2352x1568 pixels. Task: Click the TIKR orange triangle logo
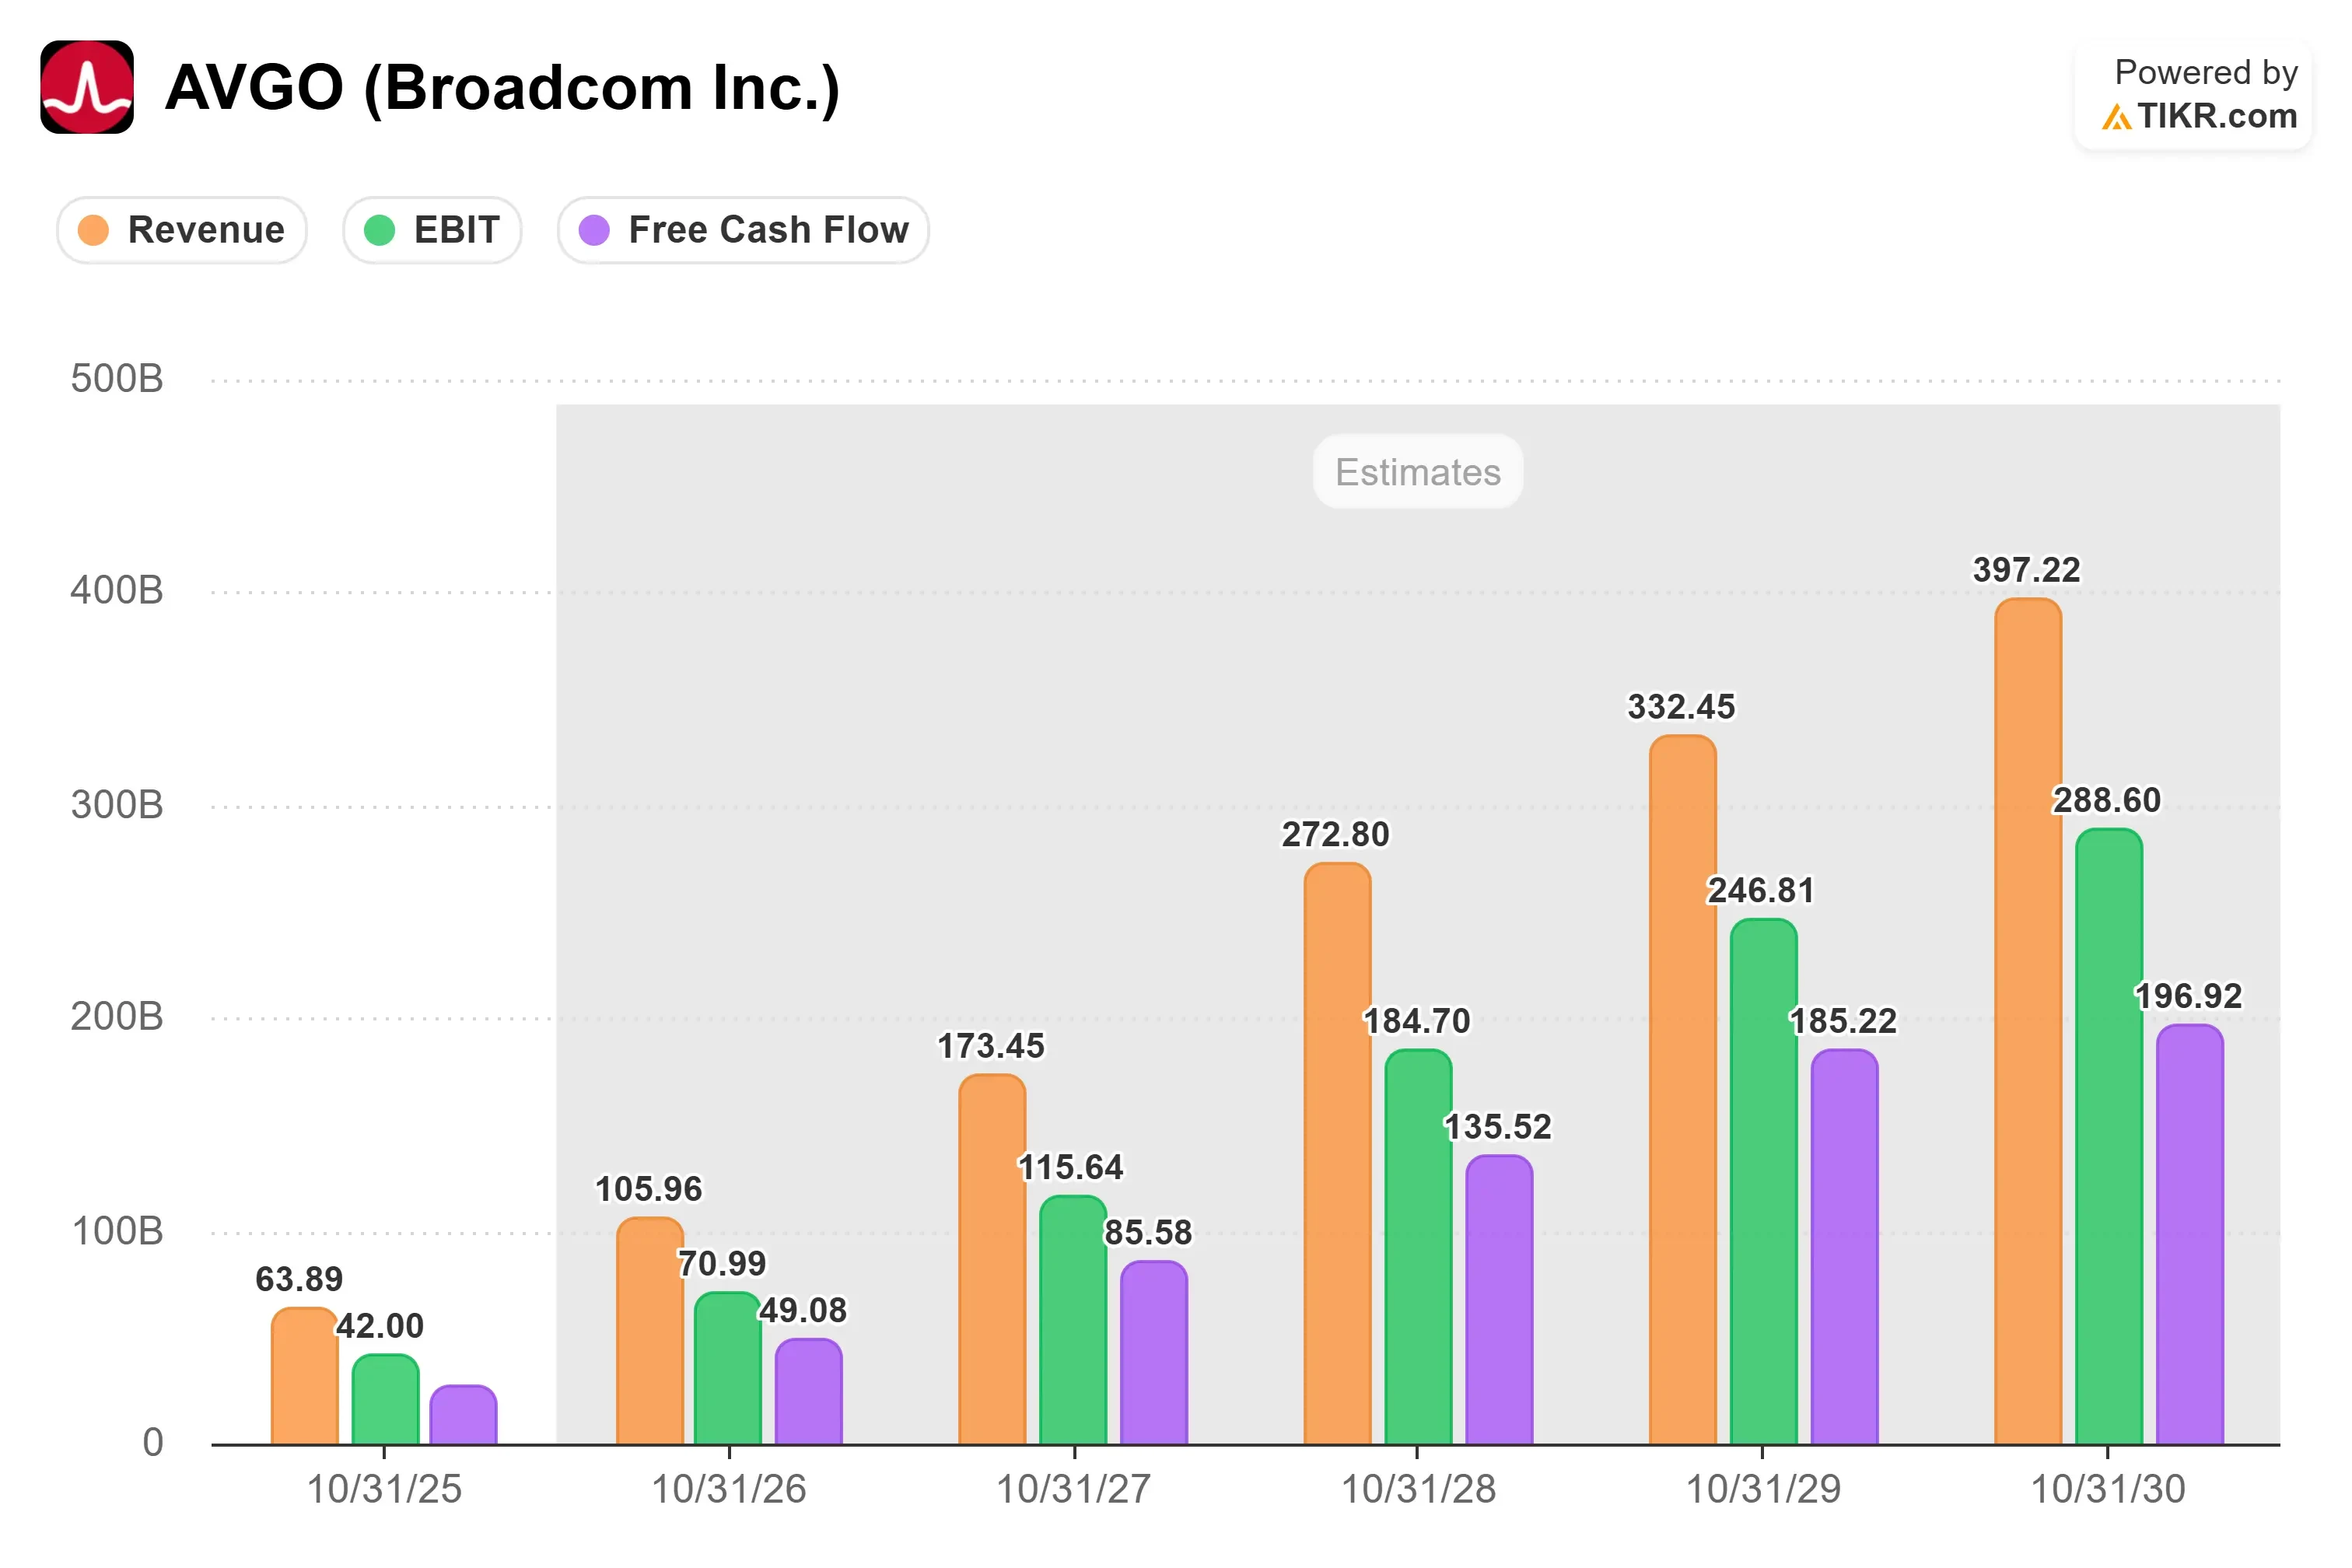(x=2116, y=118)
